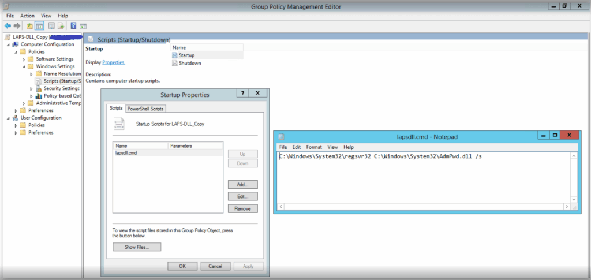The image size is (591, 280).
Task: Expand the Security Settings tree node
Action: (31, 88)
